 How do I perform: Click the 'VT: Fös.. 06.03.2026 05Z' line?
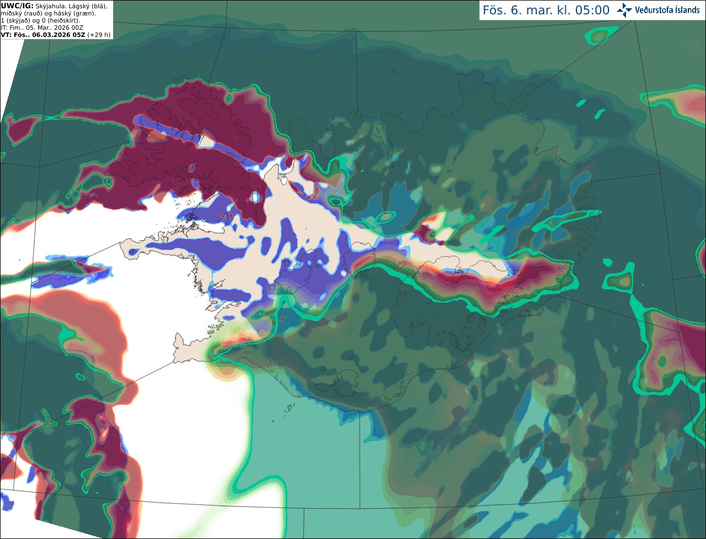[x=43, y=35]
